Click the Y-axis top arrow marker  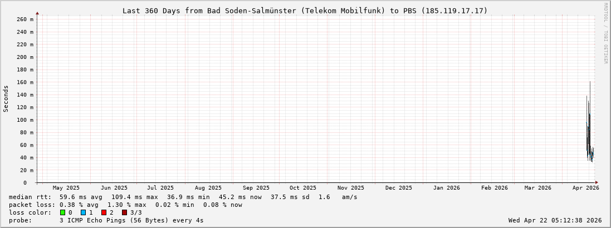pos(37,13)
